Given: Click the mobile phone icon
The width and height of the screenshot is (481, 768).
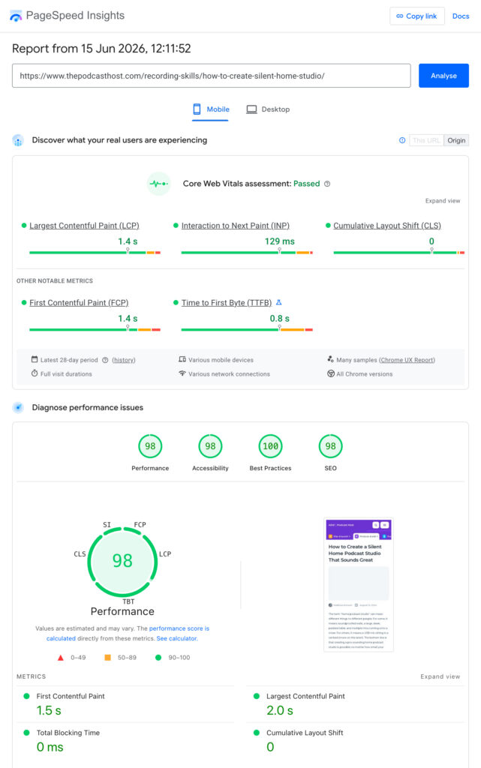Looking at the screenshot, I should 197,109.
